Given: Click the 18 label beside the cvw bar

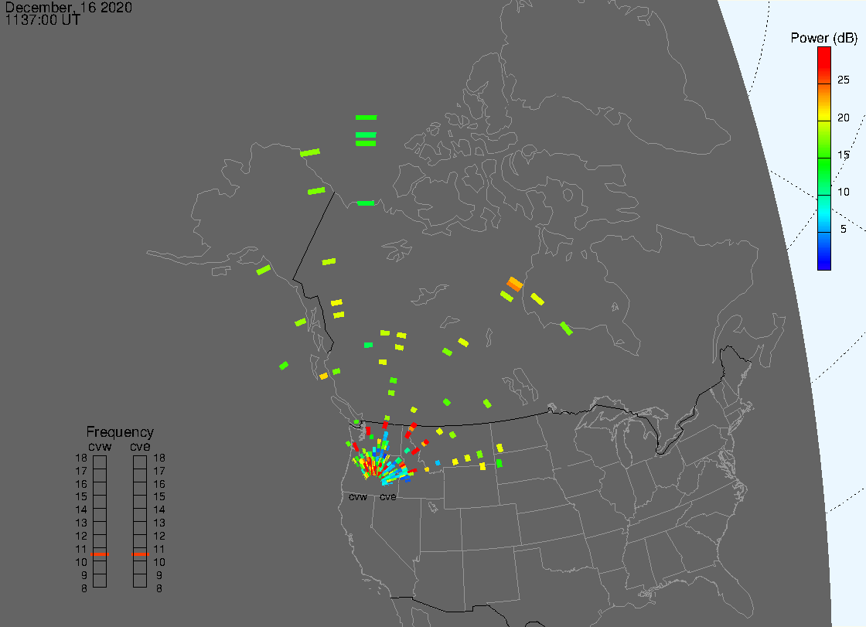Looking at the screenshot, I should [x=81, y=458].
